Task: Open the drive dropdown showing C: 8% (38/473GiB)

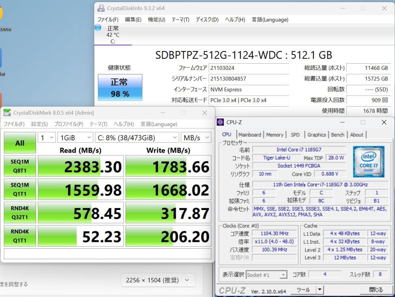Action: 137,138
